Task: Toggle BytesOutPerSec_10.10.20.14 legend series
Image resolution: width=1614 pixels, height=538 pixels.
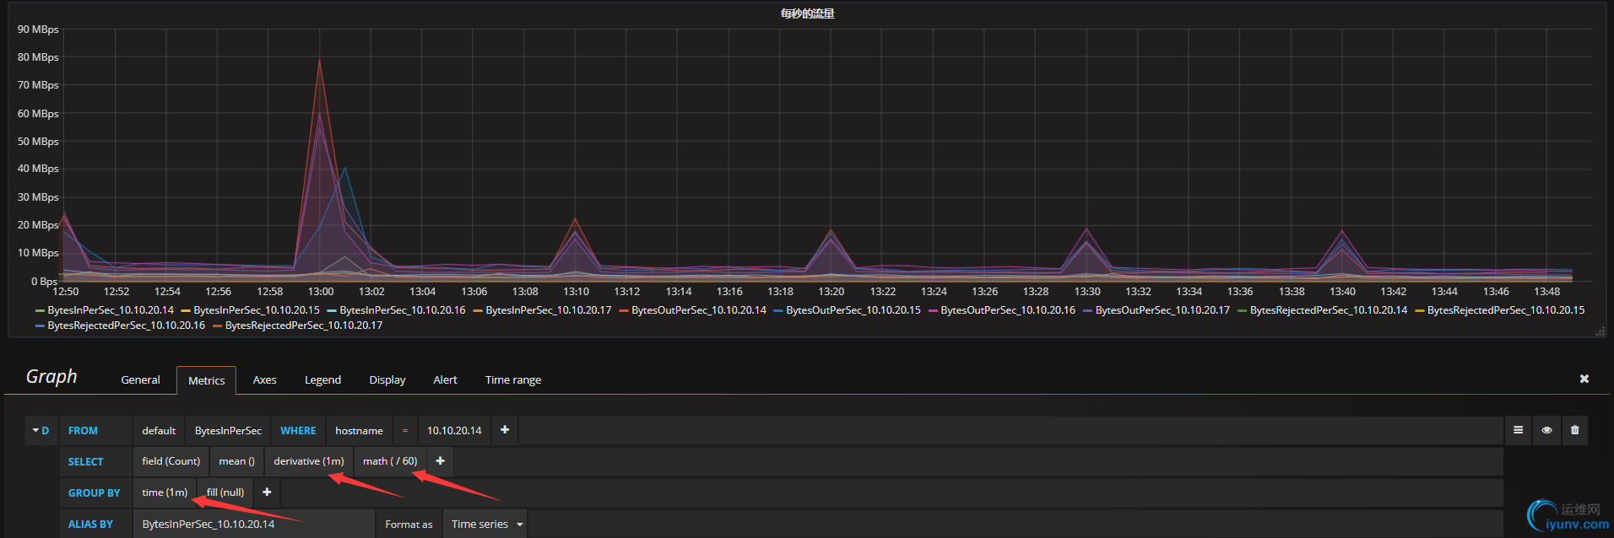Action: (x=698, y=310)
